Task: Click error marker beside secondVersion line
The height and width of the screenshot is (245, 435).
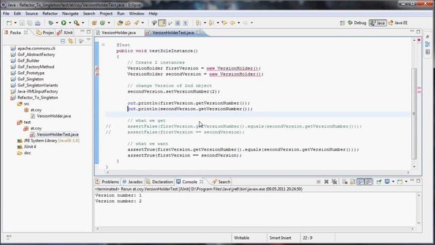Action: tap(97, 74)
